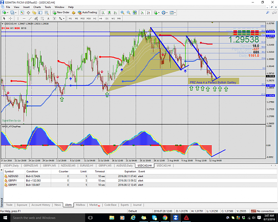The height and width of the screenshot is (222, 278).
Task: Zoom out of the chart
Action: pos(129,12)
